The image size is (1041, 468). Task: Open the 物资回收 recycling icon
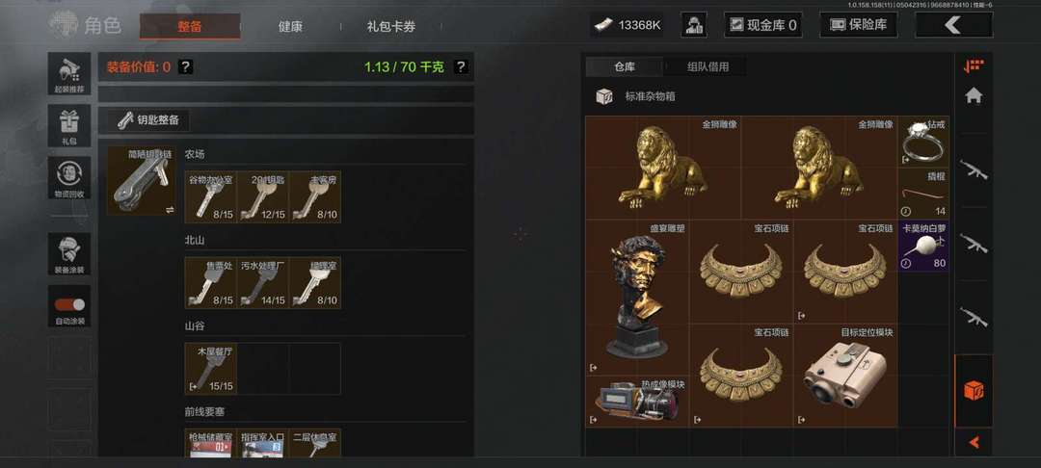(x=69, y=177)
